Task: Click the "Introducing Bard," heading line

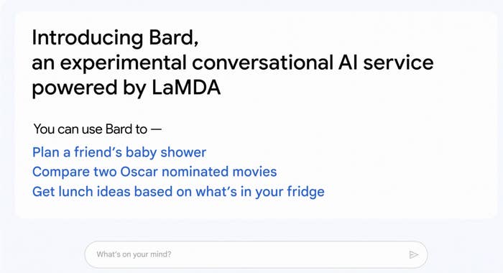Action: 115,38
